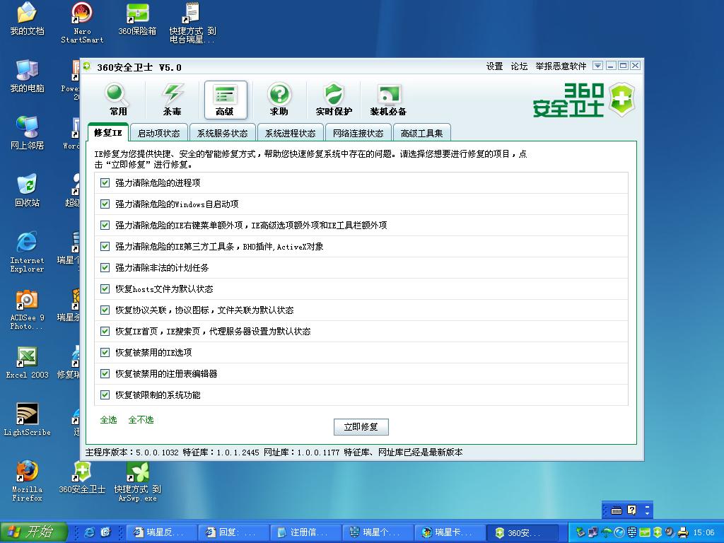The width and height of the screenshot is (724, 543).
Task: Click 全不选 deselect all link
Action: click(x=141, y=420)
